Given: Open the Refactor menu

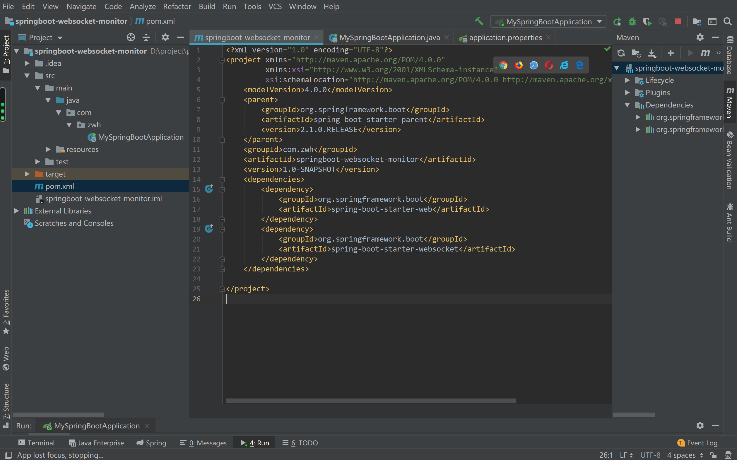Looking at the screenshot, I should pos(177,6).
